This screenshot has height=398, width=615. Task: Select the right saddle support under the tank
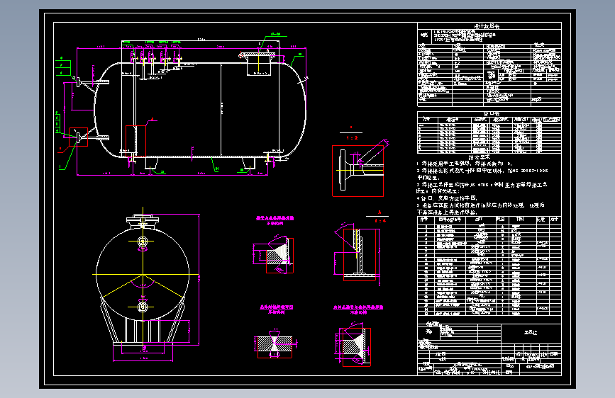coord(249,163)
